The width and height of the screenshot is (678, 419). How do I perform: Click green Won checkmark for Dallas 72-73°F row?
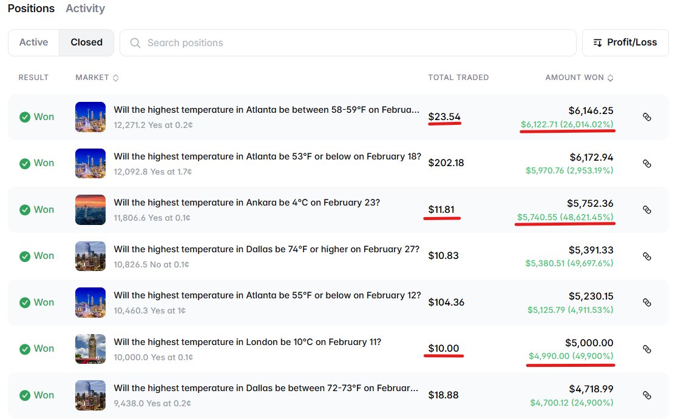[x=25, y=395]
